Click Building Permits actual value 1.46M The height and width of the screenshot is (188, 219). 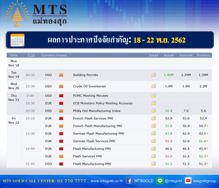point(169,75)
